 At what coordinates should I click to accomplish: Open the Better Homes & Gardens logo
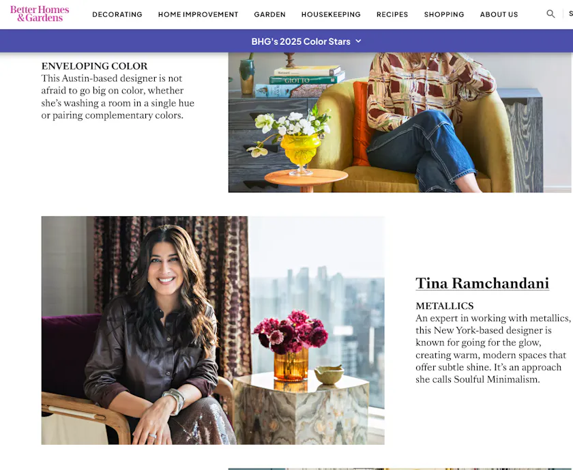tap(40, 14)
